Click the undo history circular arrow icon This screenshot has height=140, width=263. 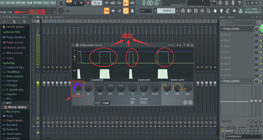(x=220, y=3)
